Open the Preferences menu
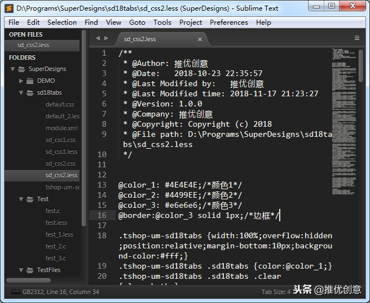Viewport: 370px width, 303px height. (229, 23)
